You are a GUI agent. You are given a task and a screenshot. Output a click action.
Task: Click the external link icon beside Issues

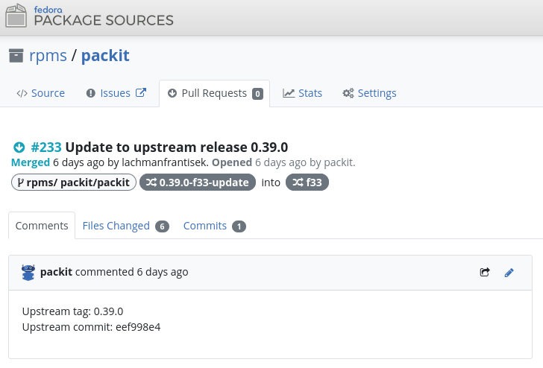(140, 93)
